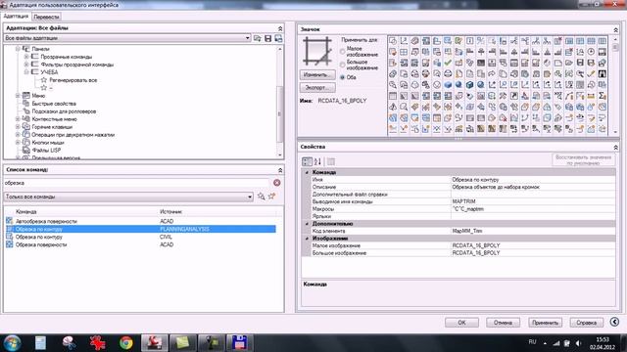Select the Sigma symbol icon in grid
627x352 pixels.
coord(602,96)
